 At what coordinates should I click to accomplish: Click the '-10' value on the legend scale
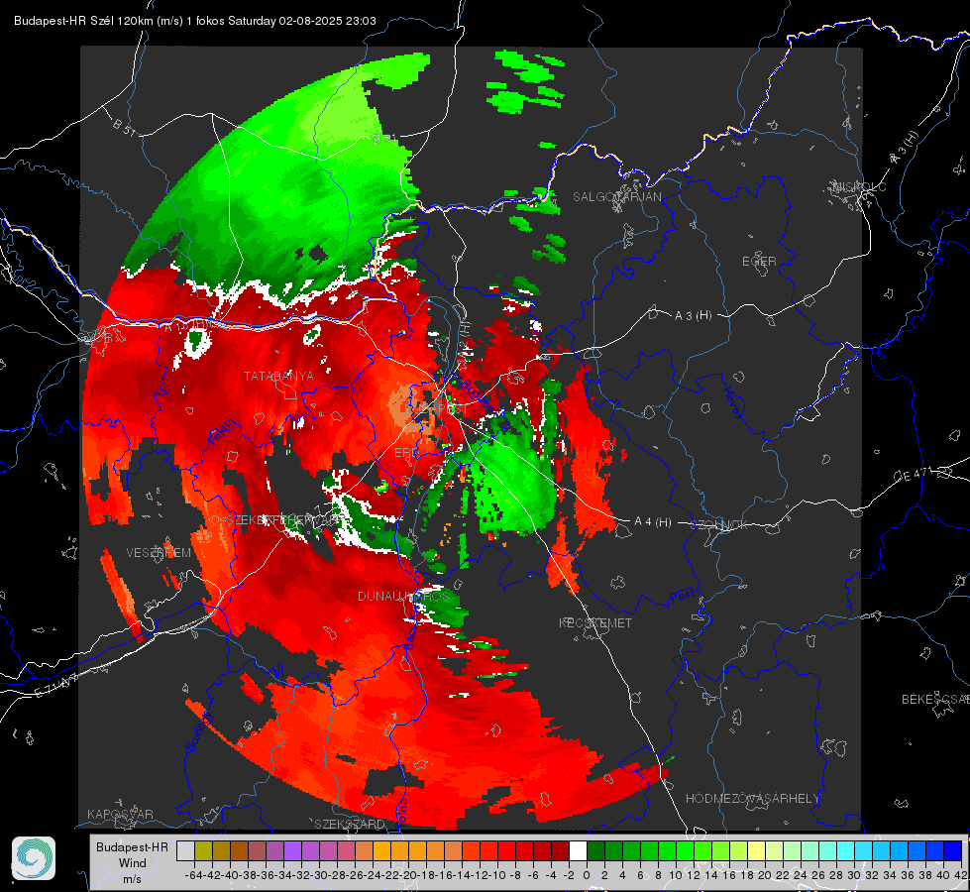(x=496, y=875)
